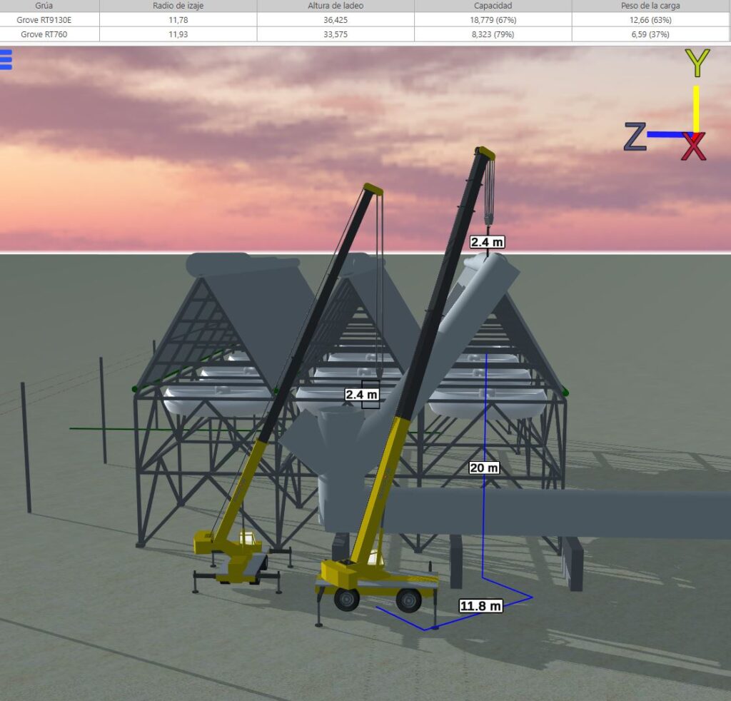
Task: Click the Radio de izaje column header
Action: 178,6
